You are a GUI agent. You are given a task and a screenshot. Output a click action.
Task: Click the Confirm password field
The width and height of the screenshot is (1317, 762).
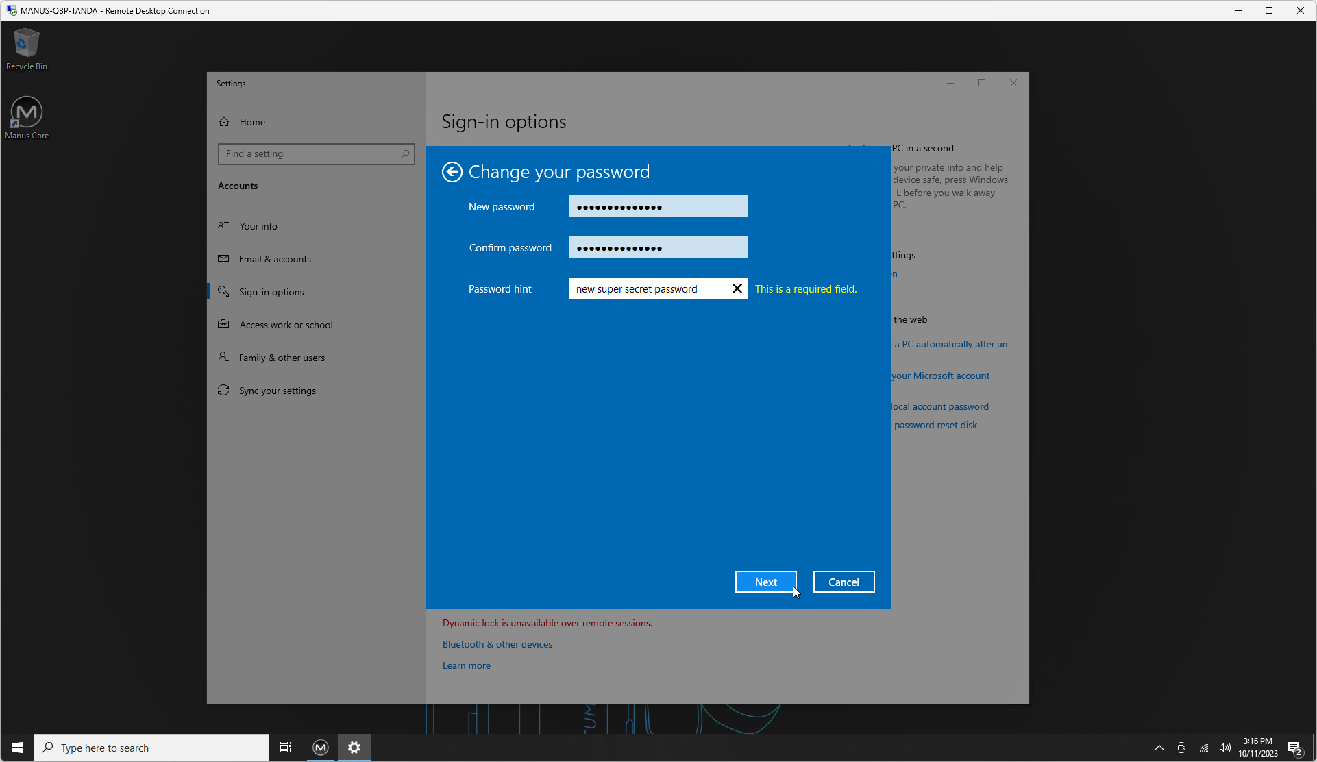pyautogui.click(x=658, y=247)
